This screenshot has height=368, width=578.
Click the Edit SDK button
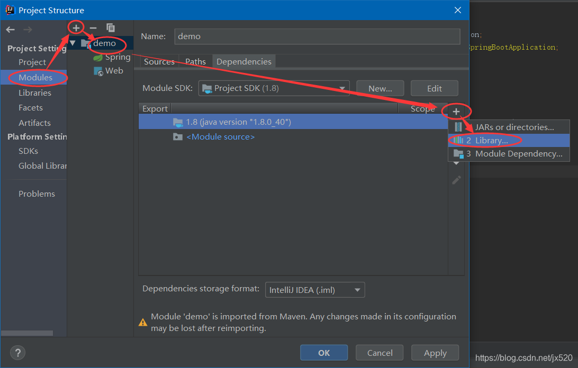(434, 88)
